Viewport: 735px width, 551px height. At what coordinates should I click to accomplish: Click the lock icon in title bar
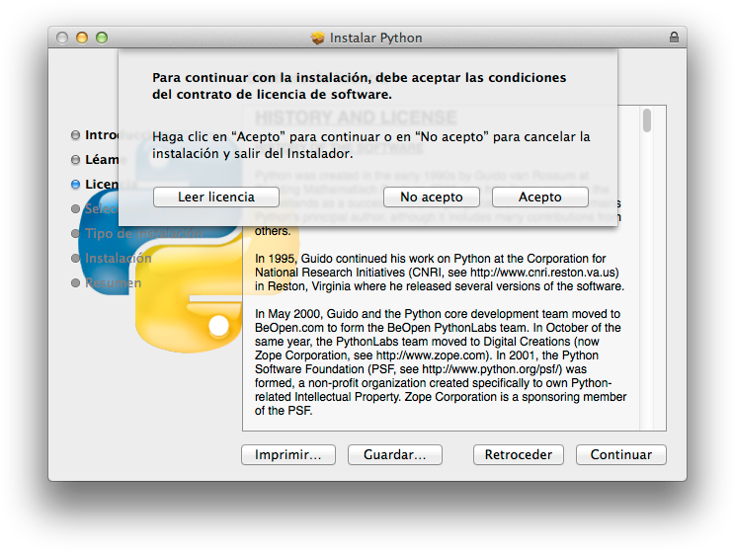(x=674, y=38)
